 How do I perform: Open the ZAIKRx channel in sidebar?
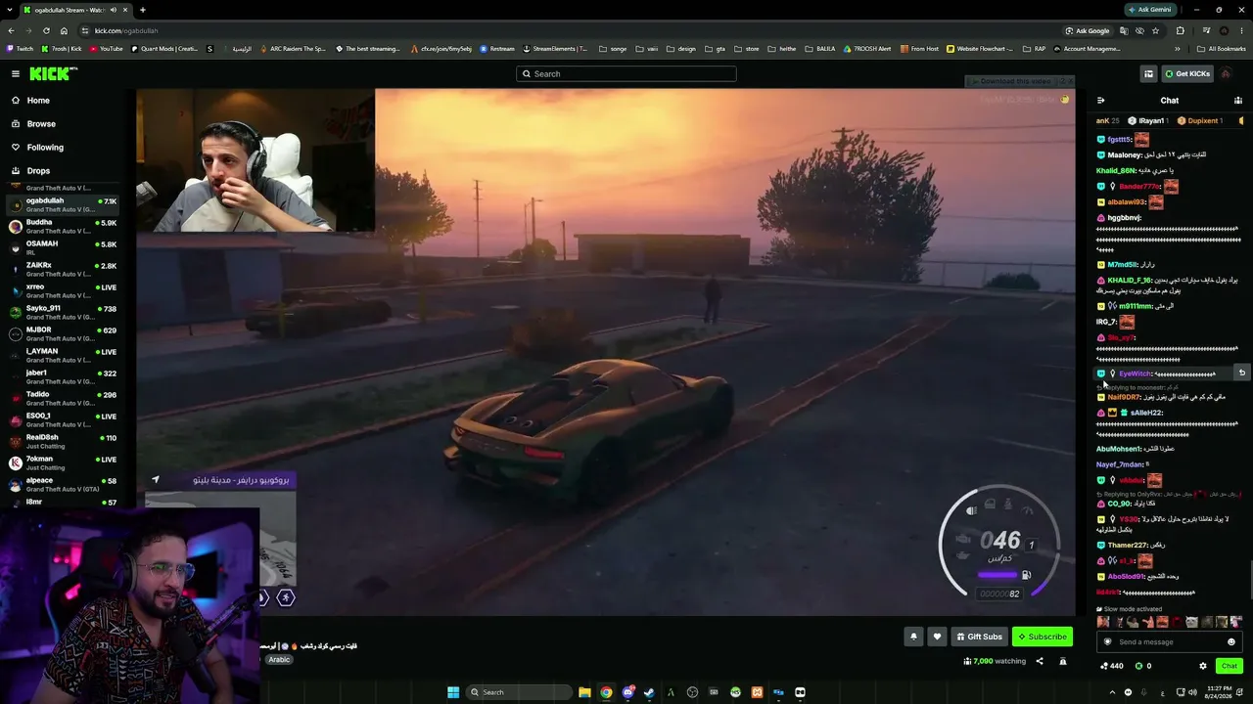point(63,269)
